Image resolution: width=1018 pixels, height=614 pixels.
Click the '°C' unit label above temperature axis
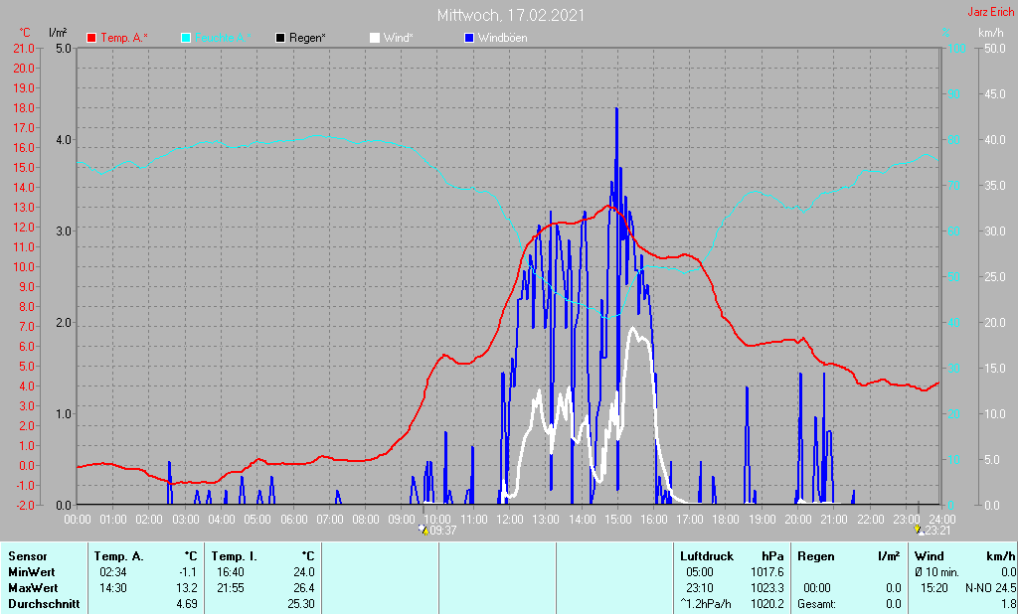(x=25, y=32)
